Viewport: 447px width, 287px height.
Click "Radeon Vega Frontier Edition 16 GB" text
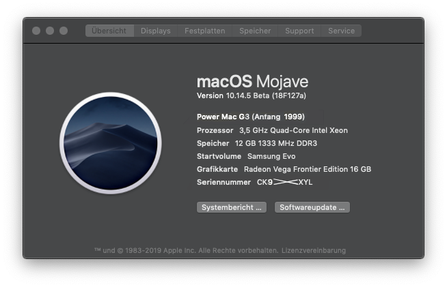[x=308, y=169]
